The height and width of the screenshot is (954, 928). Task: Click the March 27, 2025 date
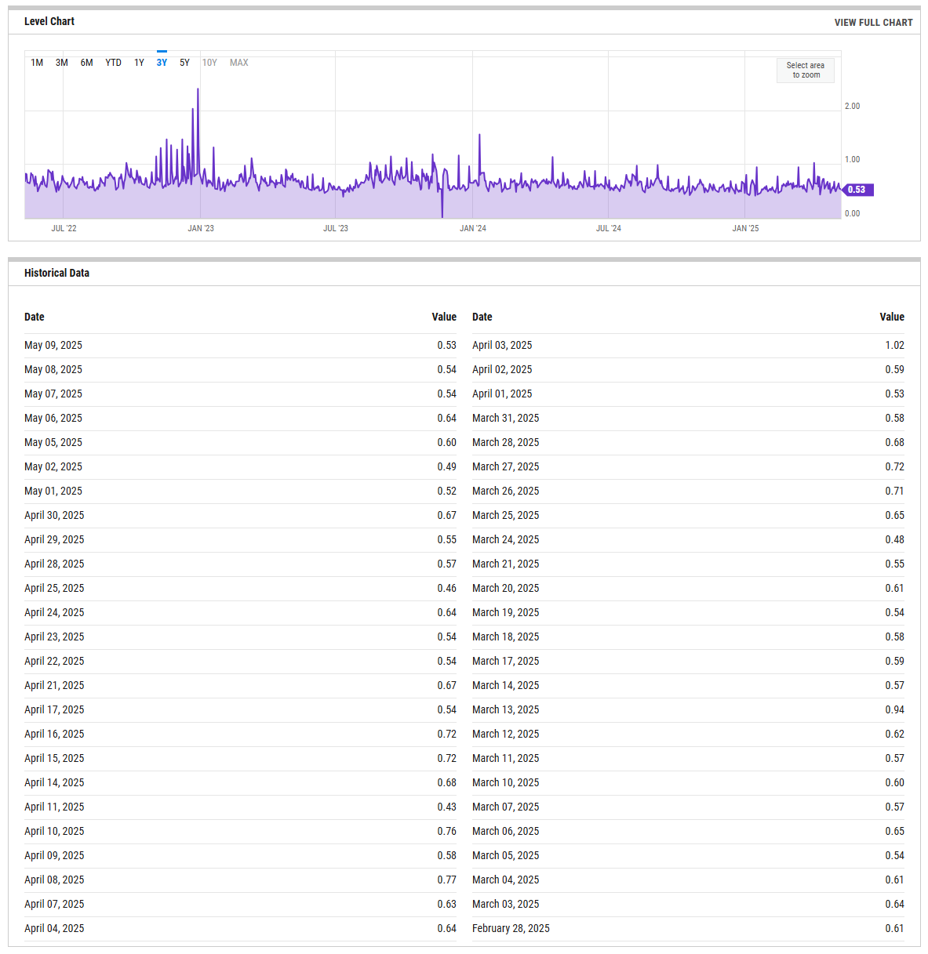click(506, 466)
